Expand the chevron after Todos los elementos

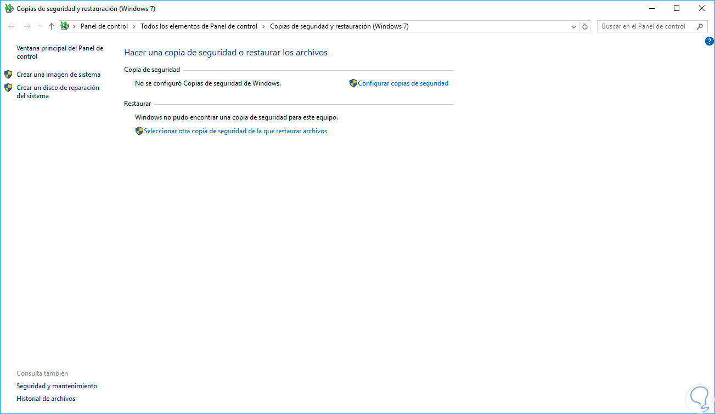coord(263,26)
